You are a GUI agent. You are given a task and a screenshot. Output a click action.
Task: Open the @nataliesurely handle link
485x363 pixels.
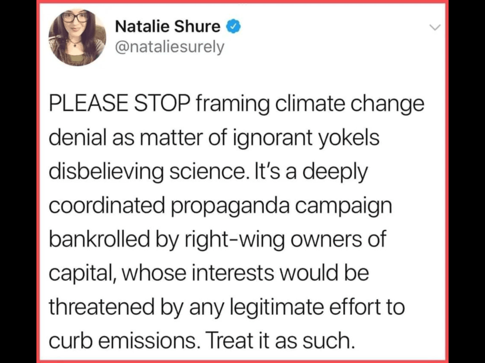click(x=170, y=47)
